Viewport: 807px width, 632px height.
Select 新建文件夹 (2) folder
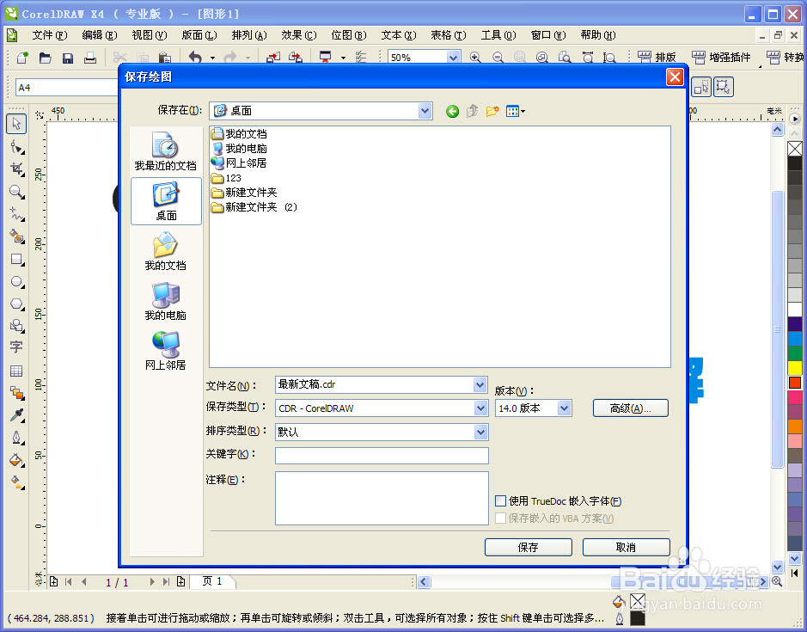point(254,207)
